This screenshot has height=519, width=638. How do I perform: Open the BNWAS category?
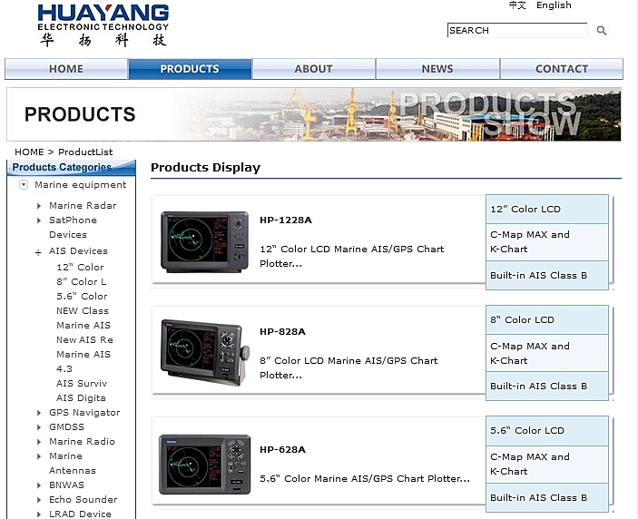67,485
